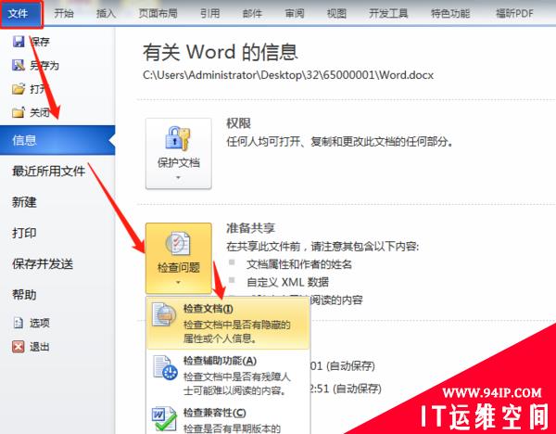556x434 pixels.
Task: Click the 退出 (Exit) label
Action: coord(40,347)
